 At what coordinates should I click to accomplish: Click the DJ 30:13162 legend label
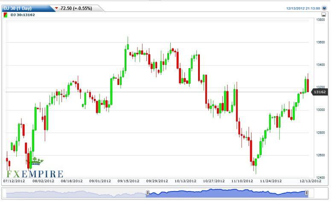coord(23,15)
